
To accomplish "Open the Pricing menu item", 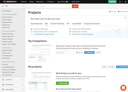I will [x=31, y=2].
